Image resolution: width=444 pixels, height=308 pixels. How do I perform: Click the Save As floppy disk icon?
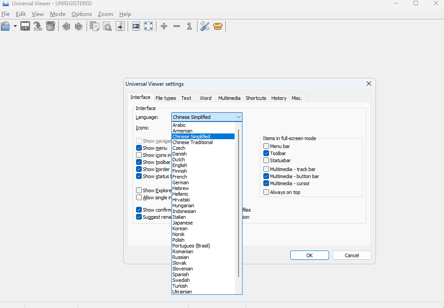[x=25, y=27]
